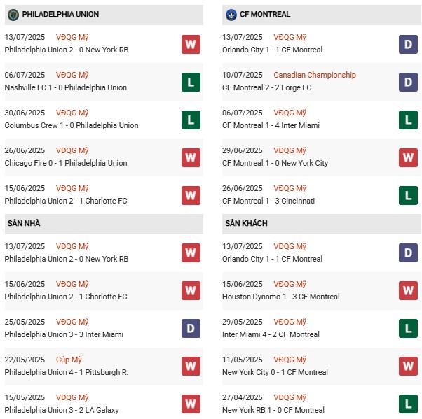The height and width of the screenshot is (419, 422).
Task: Click the W badge for Houston Dynamo match
Action: coord(409,291)
